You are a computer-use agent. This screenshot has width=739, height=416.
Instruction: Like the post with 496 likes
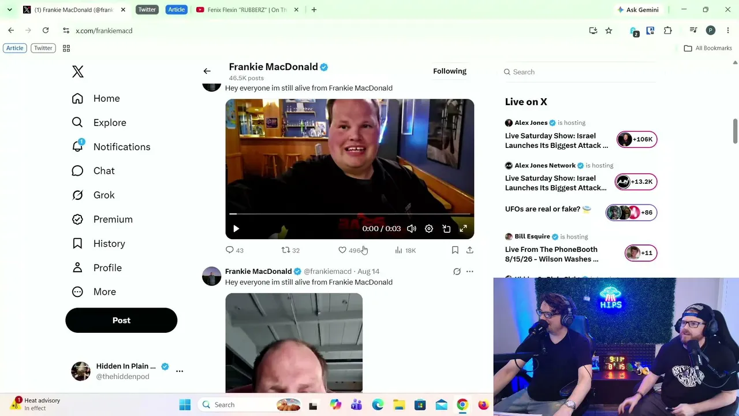click(350, 250)
